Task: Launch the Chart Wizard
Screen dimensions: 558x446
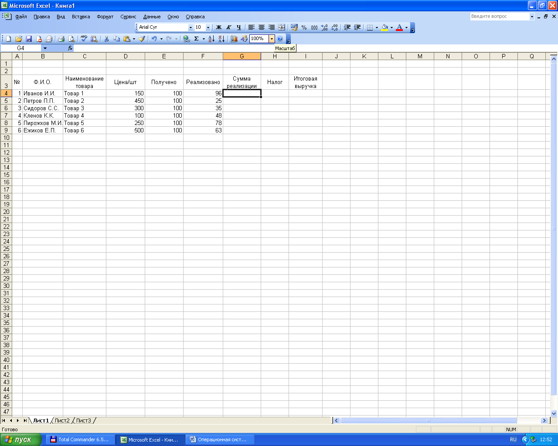Action: (234, 39)
